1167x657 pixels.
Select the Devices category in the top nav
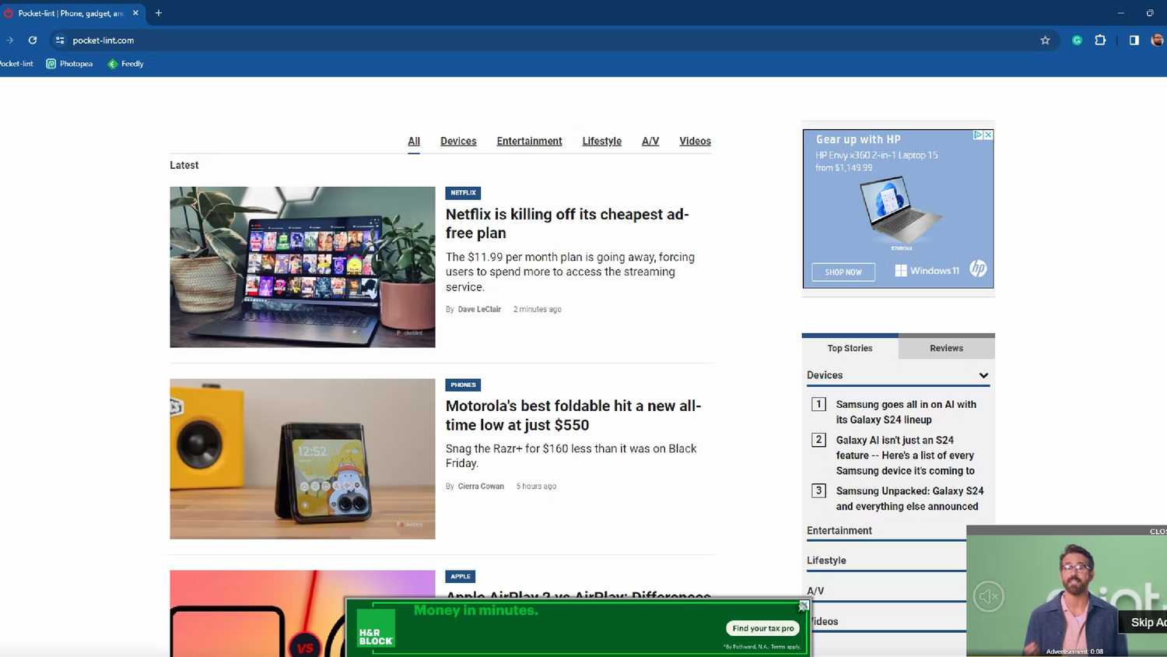coord(458,141)
